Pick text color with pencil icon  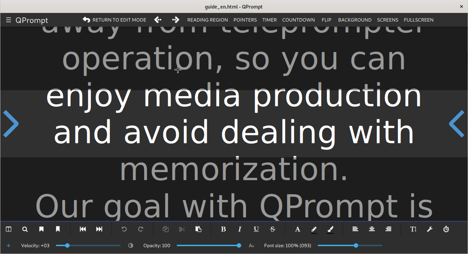(x=314, y=229)
